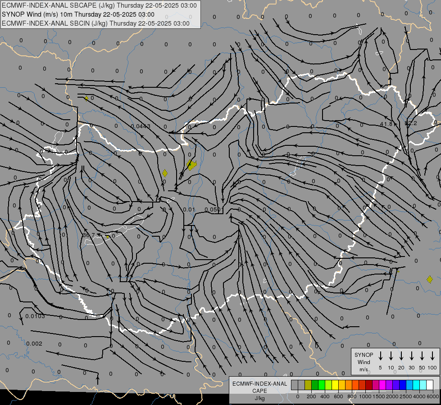Click the 4000 tick label in CAPE legend

419,396
